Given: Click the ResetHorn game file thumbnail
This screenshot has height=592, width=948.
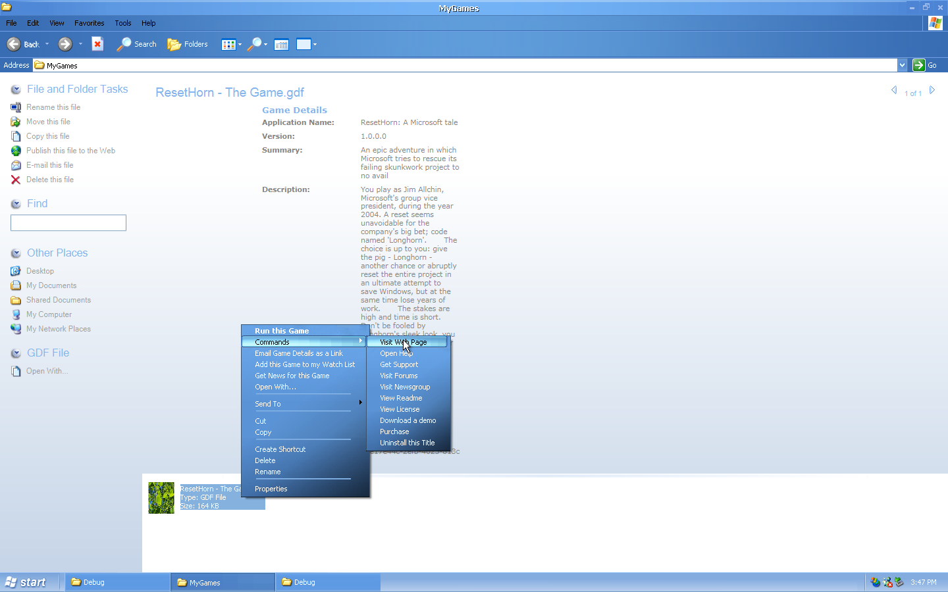Looking at the screenshot, I should point(161,498).
